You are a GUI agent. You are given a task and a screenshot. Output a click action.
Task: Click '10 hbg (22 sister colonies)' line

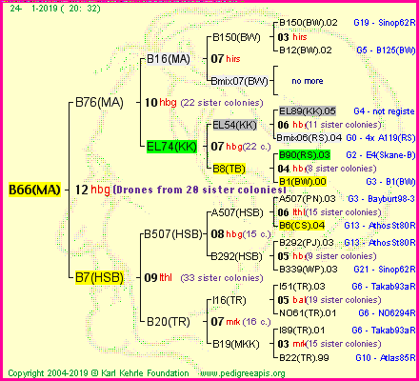coord(204,103)
